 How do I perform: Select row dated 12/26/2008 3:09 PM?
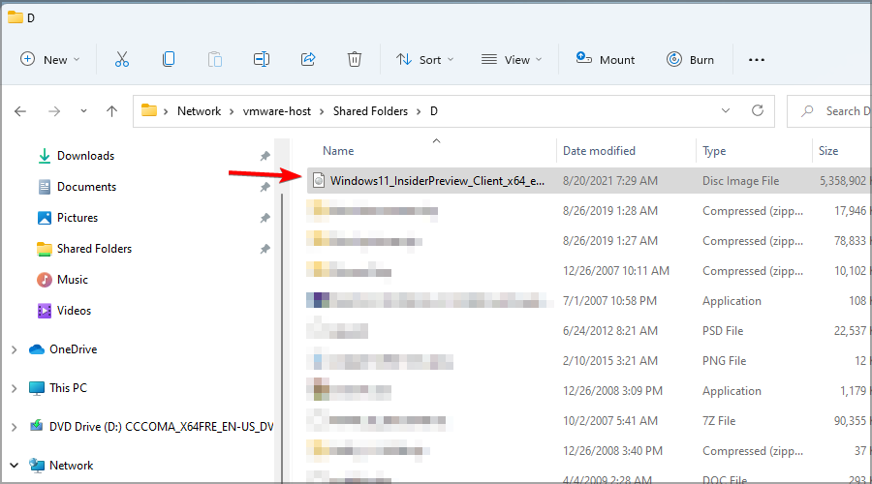point(589,391)
